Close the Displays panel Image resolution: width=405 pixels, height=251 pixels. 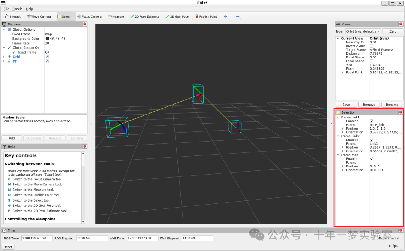pyautogui.click(x=85, y=24)
